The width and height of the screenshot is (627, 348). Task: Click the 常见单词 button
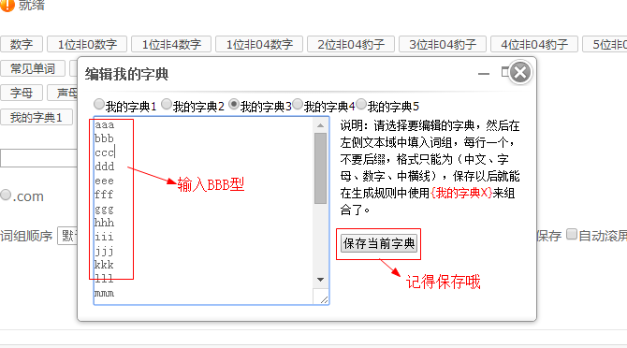pos(33,68)
